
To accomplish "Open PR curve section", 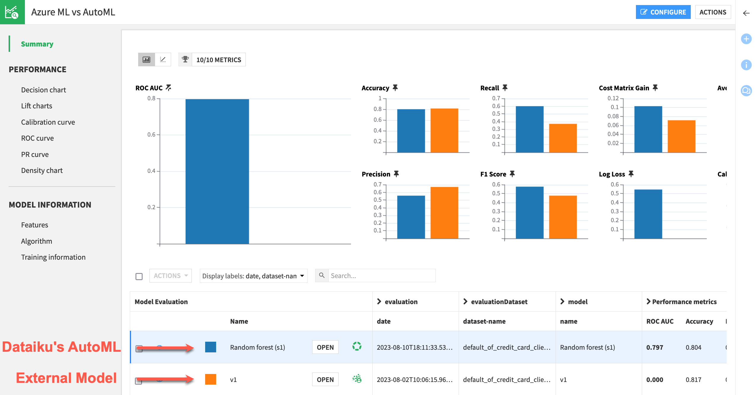I will pyautogui.click(x=35, y=154).
